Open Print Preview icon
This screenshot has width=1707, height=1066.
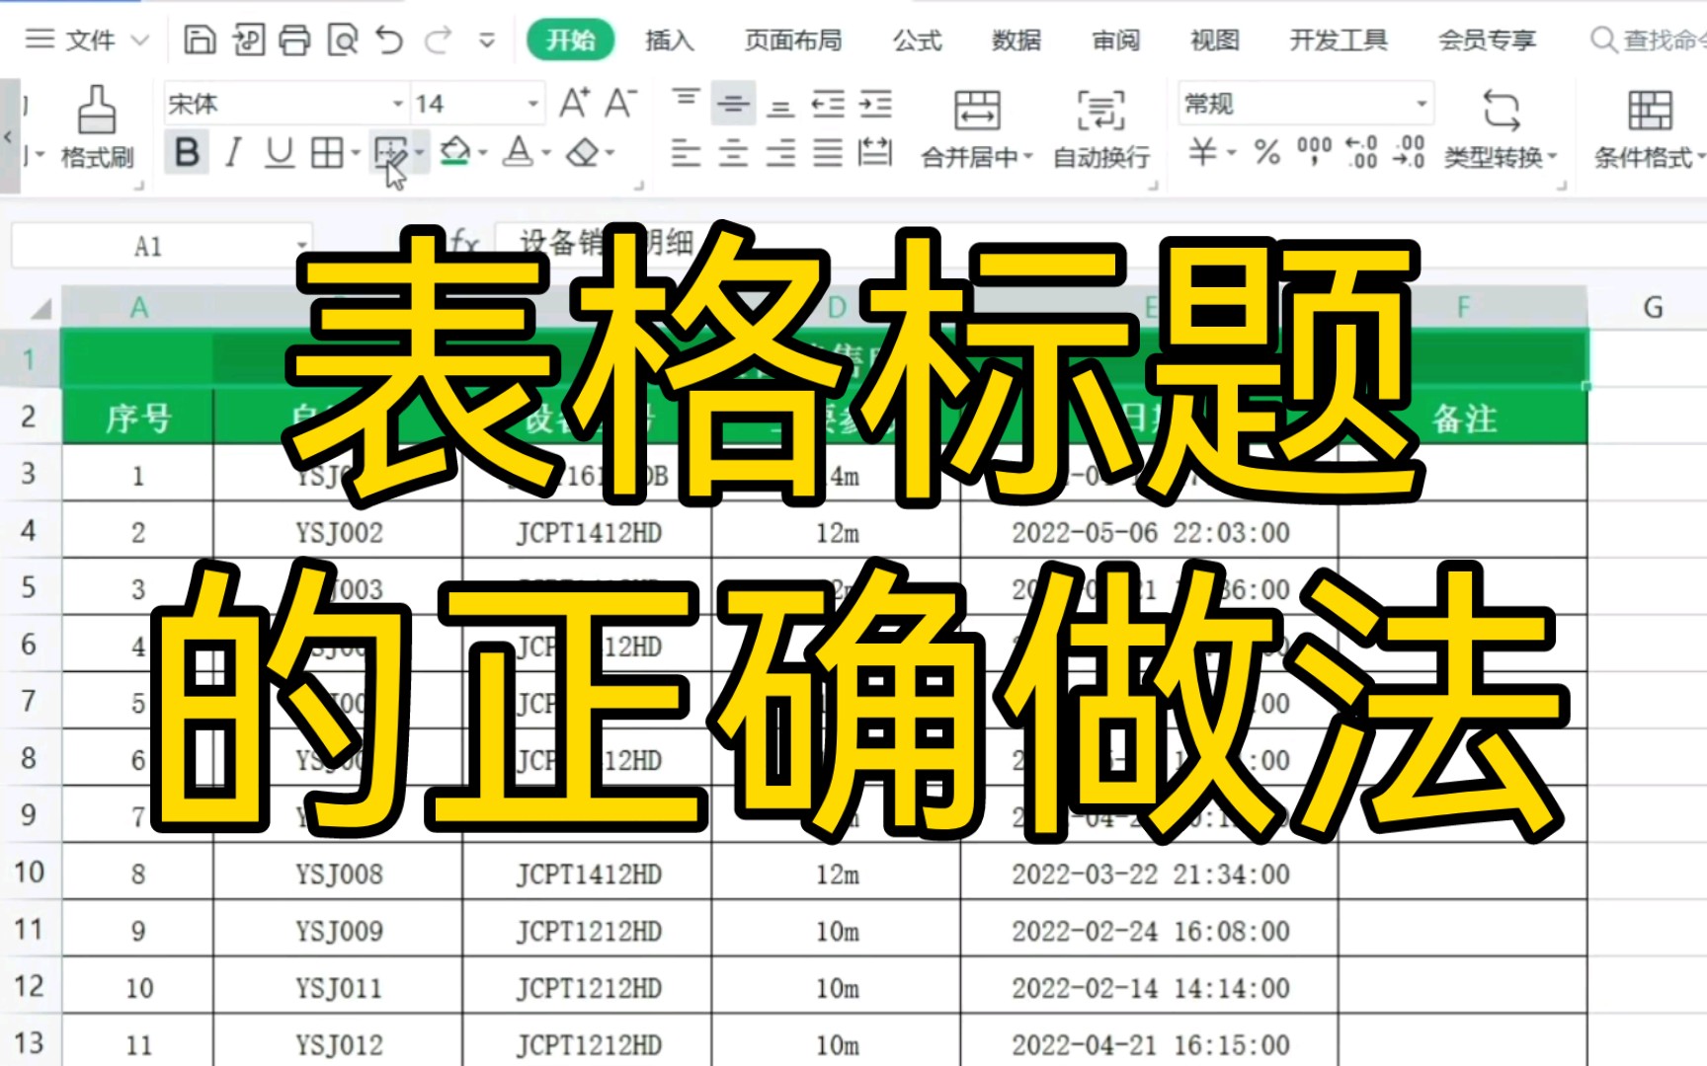pos(342,40)
